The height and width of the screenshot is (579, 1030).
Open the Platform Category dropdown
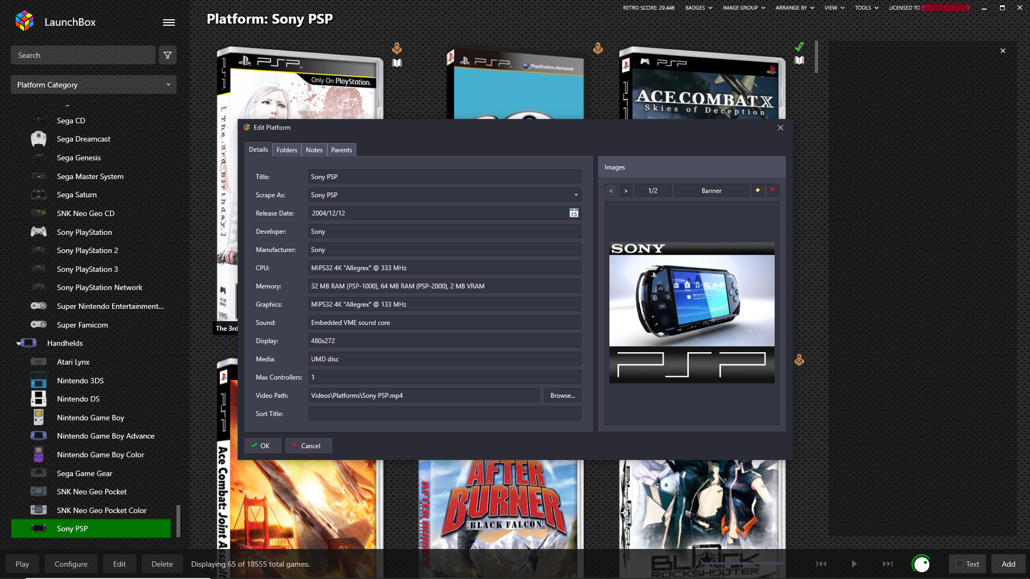(x=93, y=85)
